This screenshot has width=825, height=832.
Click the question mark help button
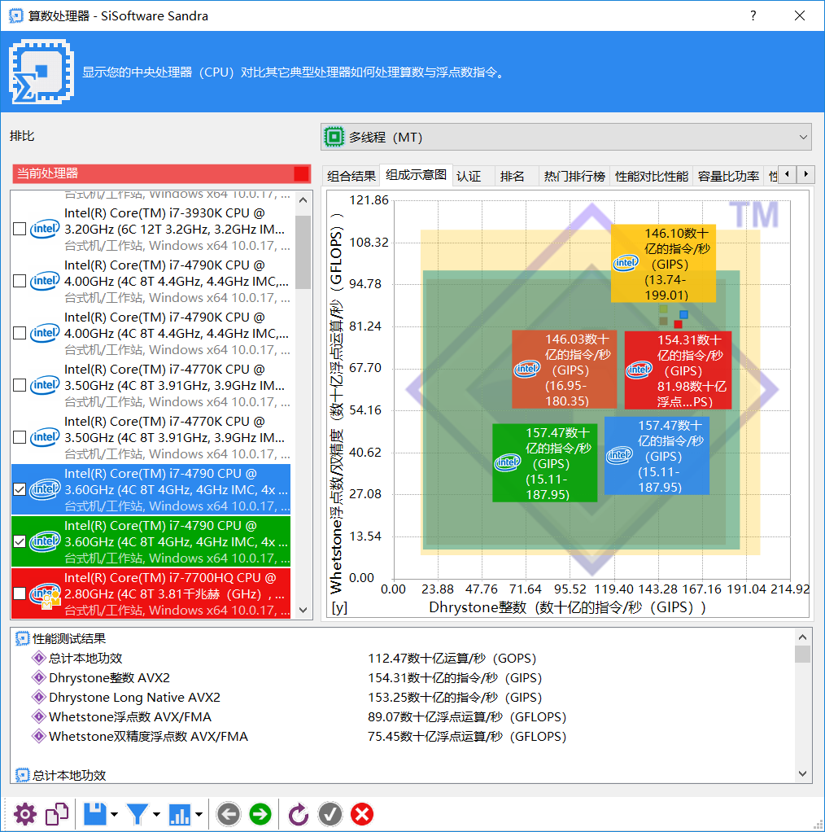coord(753,15)
